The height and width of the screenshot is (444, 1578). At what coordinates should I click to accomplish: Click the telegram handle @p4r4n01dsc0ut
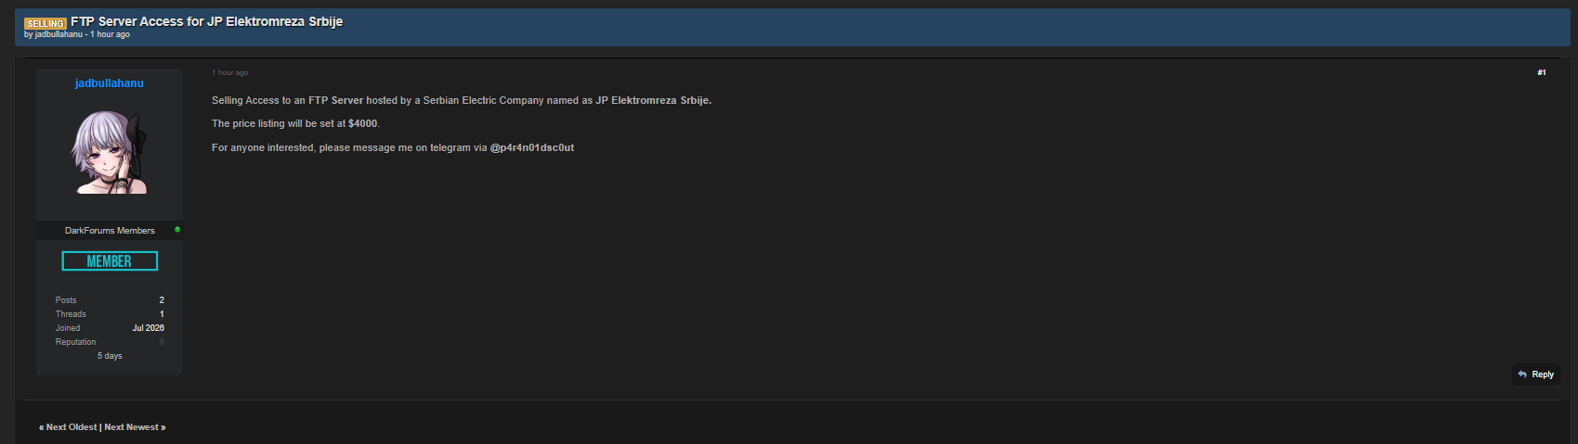click(532, 147)
